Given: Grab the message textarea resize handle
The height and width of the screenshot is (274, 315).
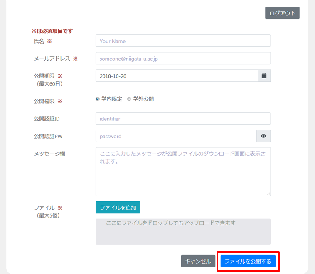Looking at the screenshot, I should 268,193.
